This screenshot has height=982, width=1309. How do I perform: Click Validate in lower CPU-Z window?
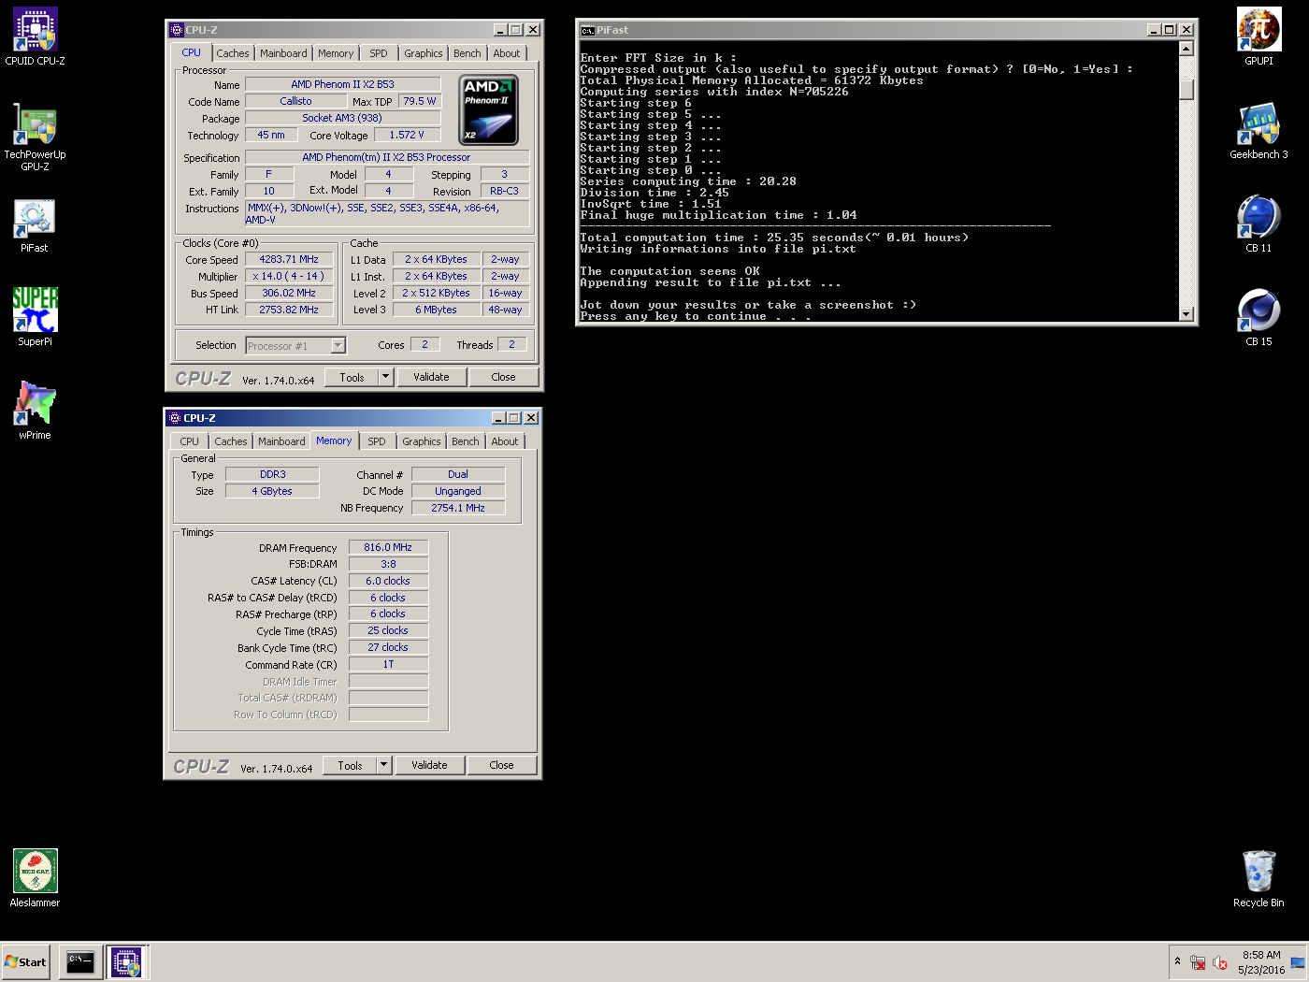click(429, 765)
